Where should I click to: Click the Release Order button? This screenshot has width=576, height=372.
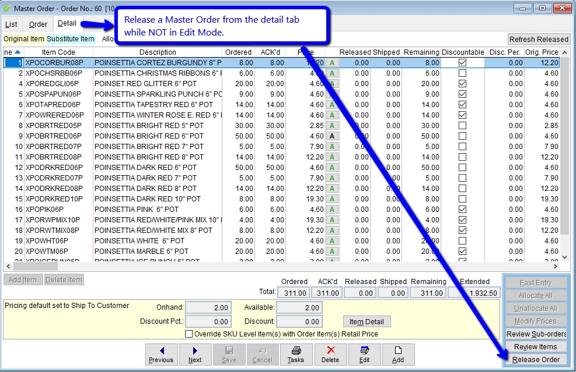tap(536, 360)
